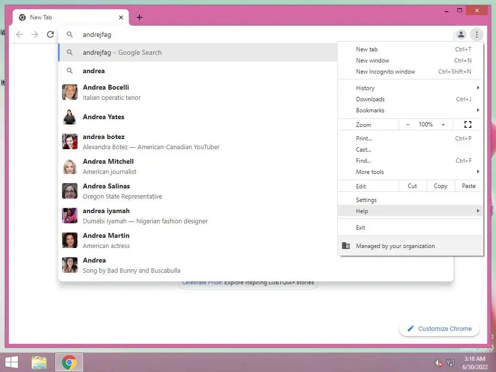The width and height of the screenshot is (496, 372).
Task: Select the andrea search suggestion
Action: pos(198,71)
